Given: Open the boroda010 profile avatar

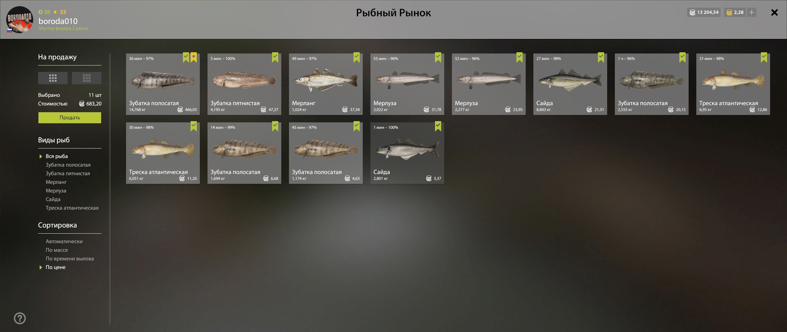Looking at the screenshot, I should click(20, 19).
